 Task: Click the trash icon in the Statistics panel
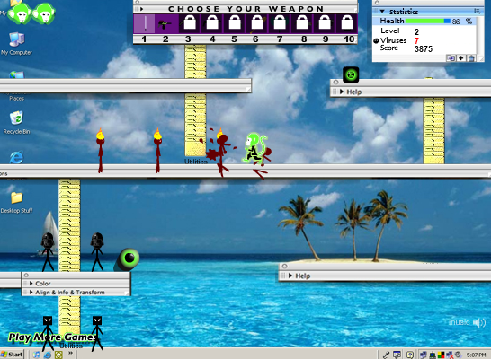pos(471,58)
